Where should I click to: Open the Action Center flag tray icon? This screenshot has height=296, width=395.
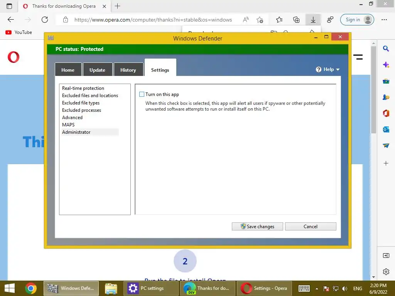point(326,288)
